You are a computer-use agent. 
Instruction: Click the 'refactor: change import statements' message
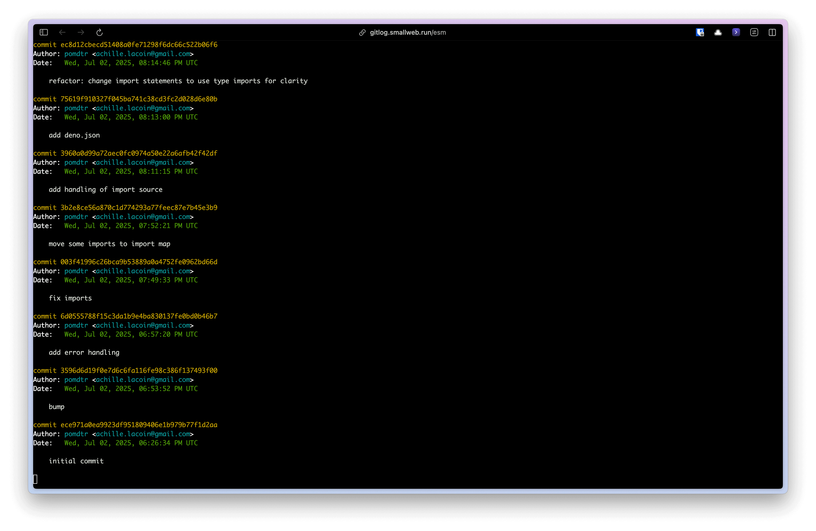(178, 81)
